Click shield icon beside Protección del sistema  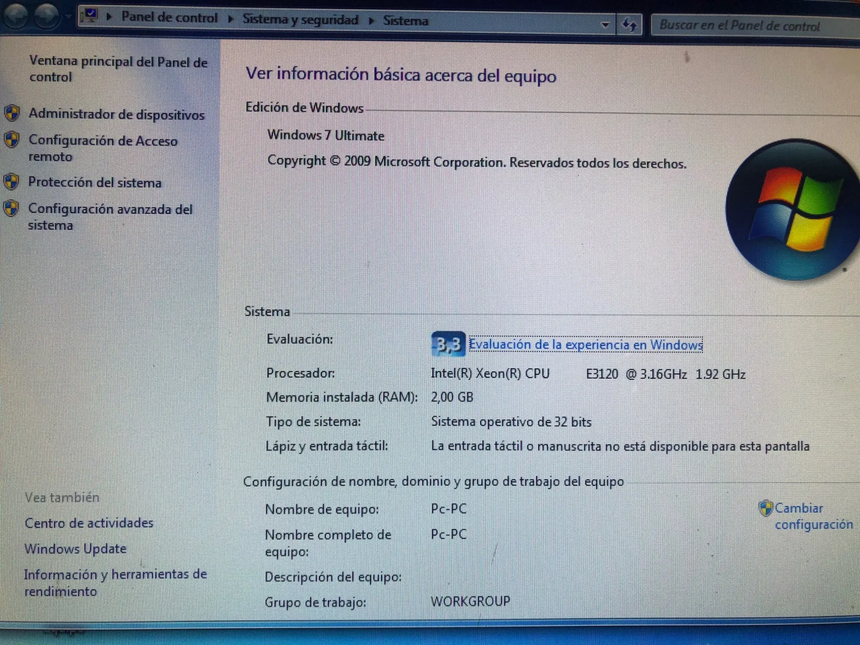click(12, 182)
